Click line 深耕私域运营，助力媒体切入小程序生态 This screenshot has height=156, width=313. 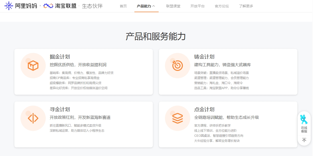click(77, 131)
